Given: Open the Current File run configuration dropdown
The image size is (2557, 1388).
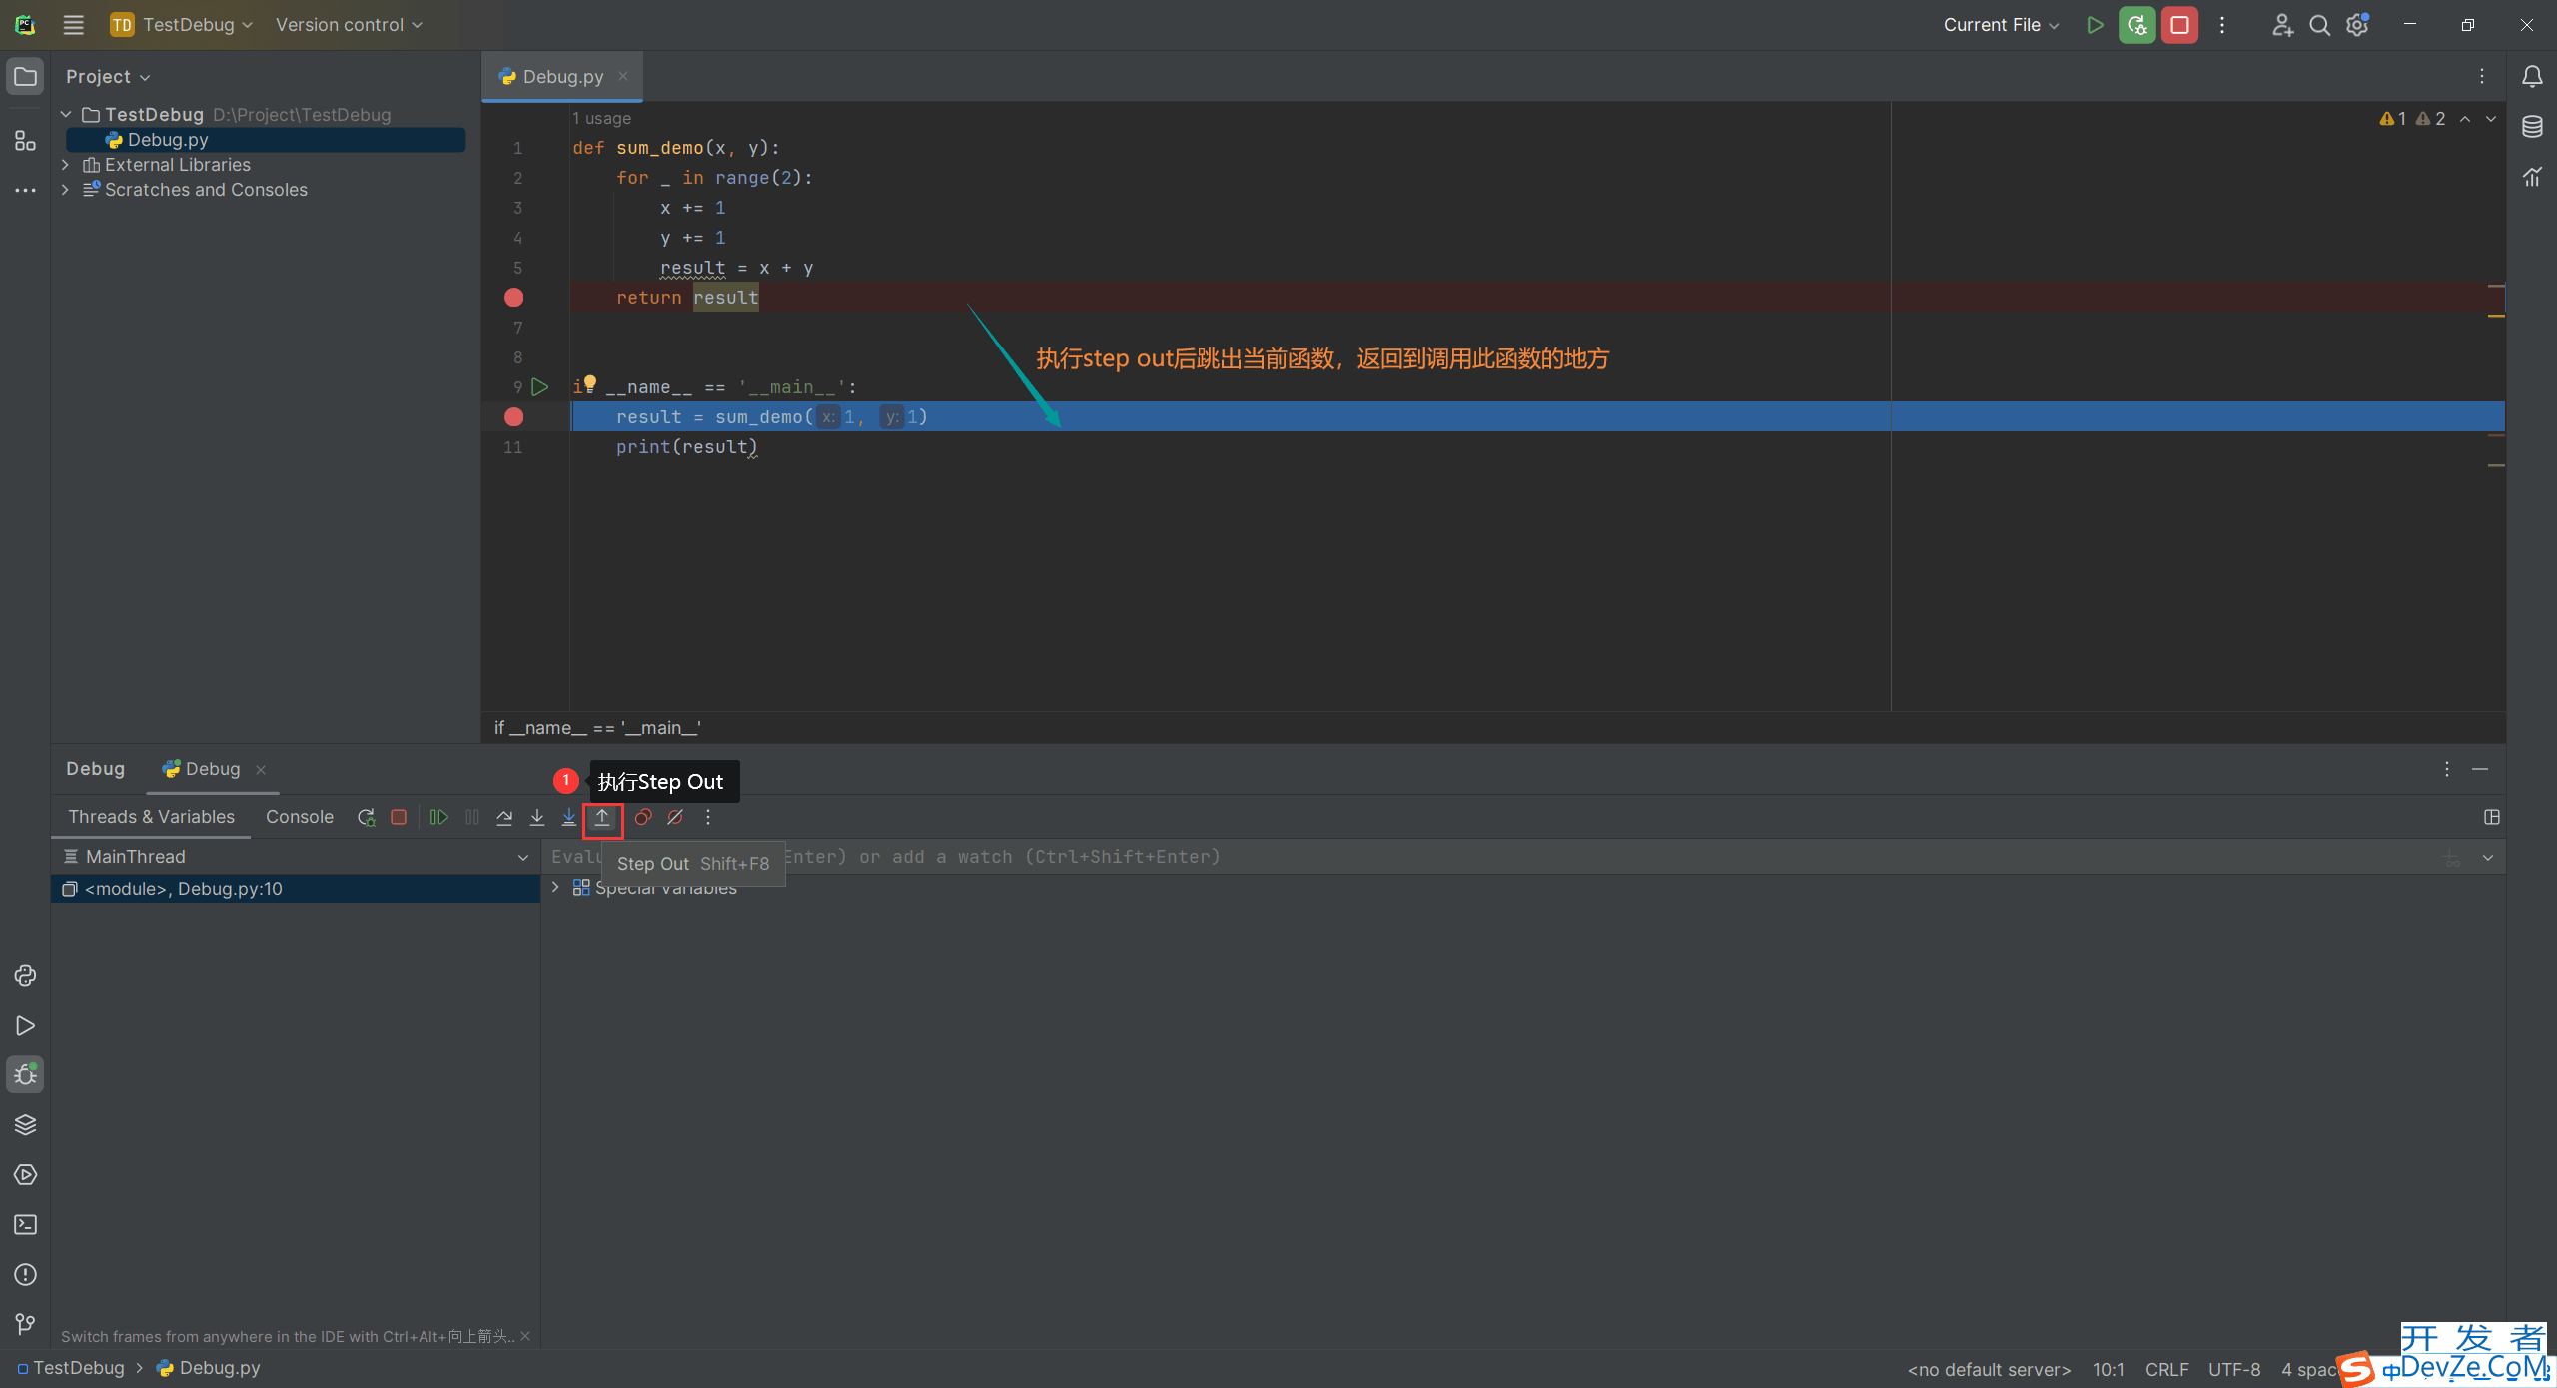Looking at the screenshot, I should 2001,25.
